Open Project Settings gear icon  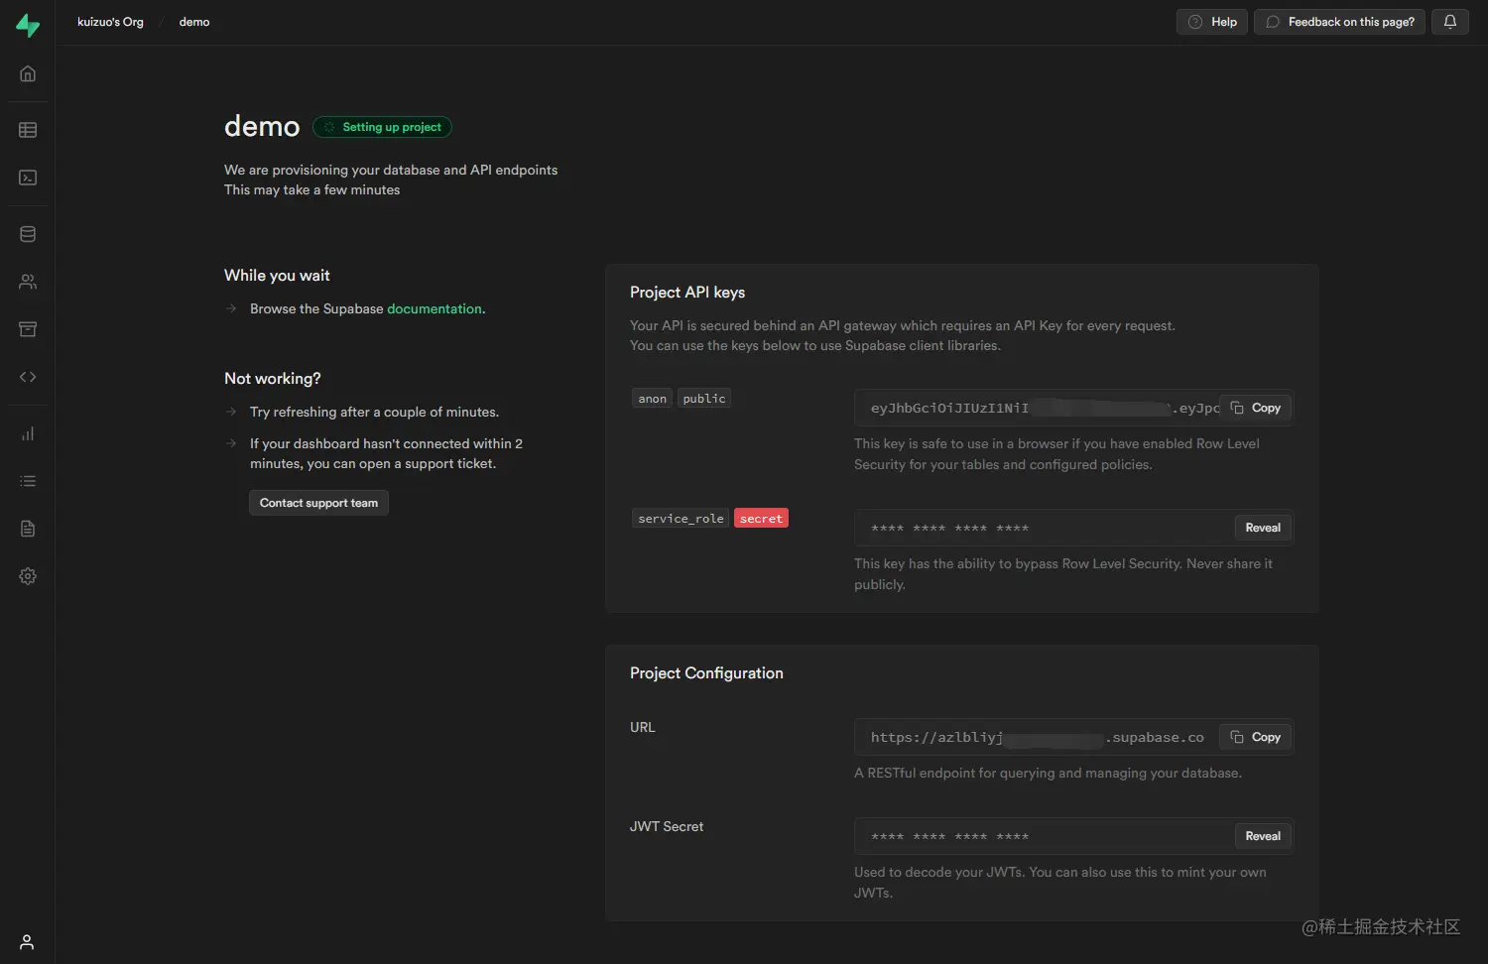click(28, 576)
